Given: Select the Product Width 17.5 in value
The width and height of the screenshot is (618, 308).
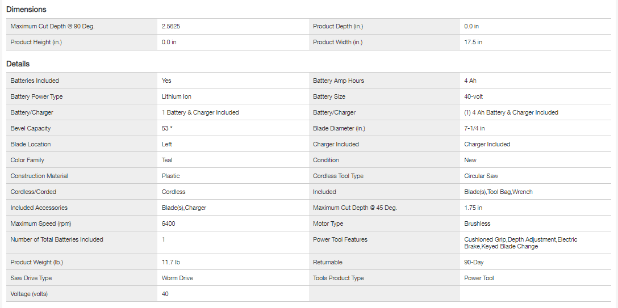Looking at the screenshot, I should pyautogui.click(x=473, y=42).
